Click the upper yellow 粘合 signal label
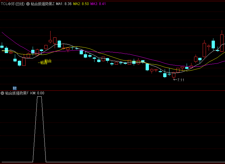The height and width of the screenshot is (164, 225). click(x=48, y=61)
